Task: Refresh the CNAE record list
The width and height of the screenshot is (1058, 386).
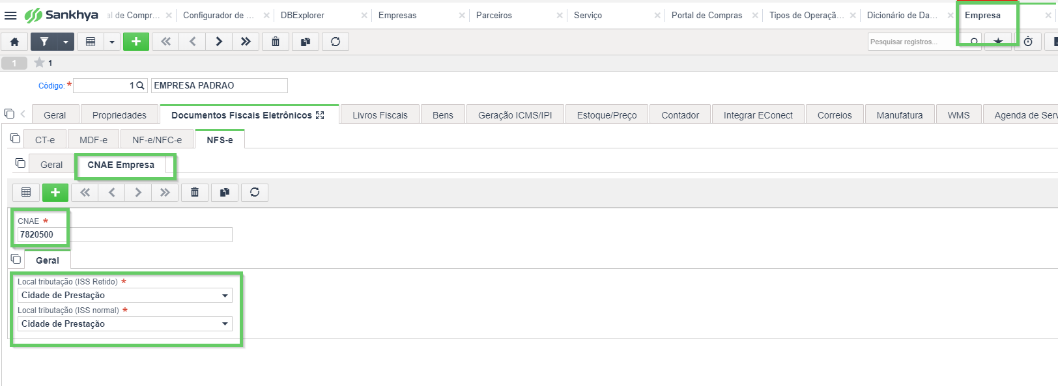Action: click(x=255, y=192)
